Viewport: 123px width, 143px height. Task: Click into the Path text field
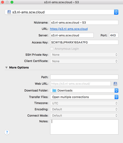click(84, 77)
